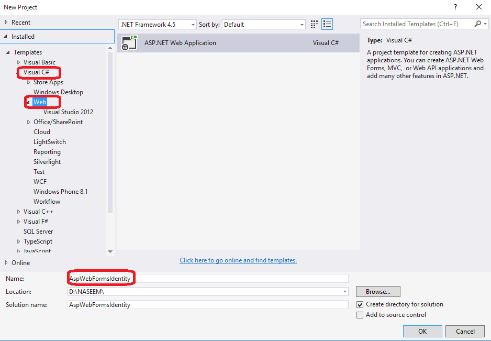Click the project Name input field

click(x=208, y=278)
